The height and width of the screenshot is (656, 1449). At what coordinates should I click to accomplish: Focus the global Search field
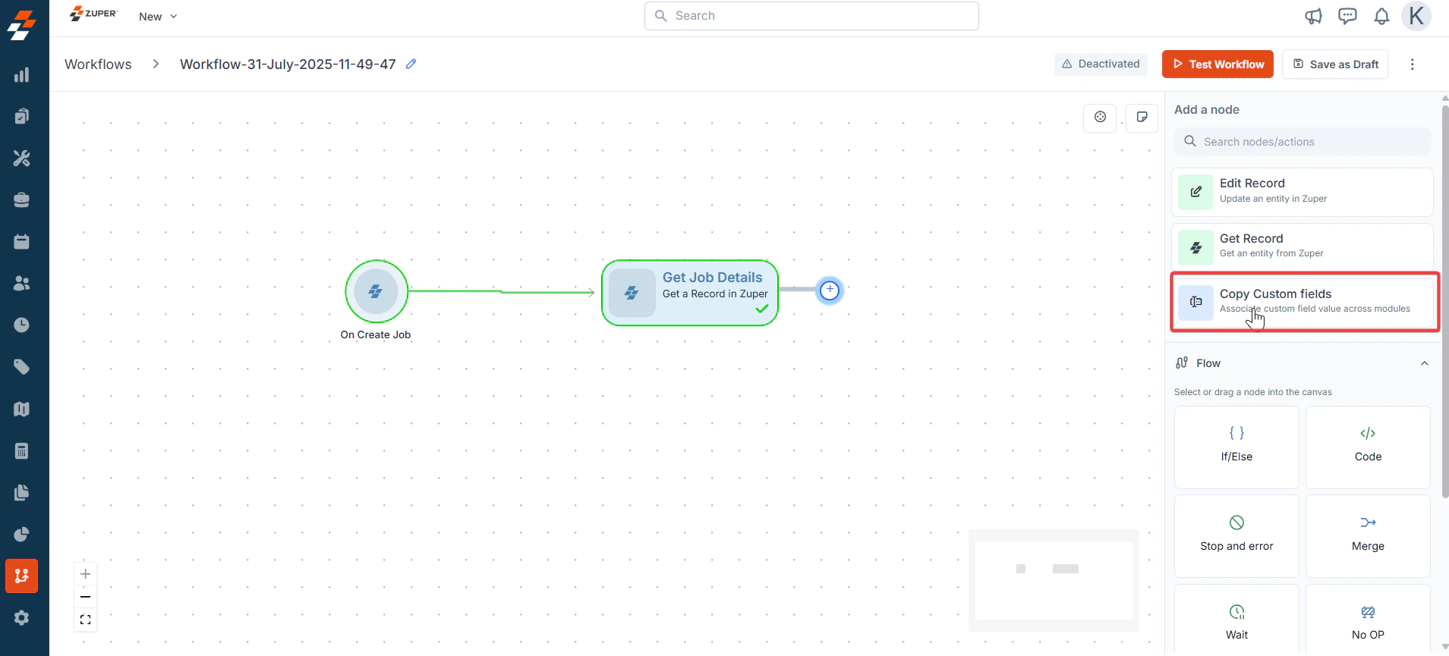point(811,16)
